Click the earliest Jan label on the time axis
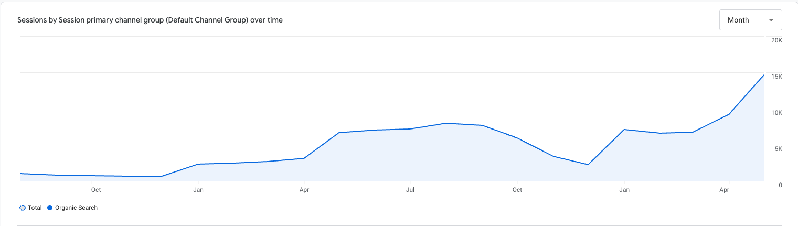 (x=198, y=189)
